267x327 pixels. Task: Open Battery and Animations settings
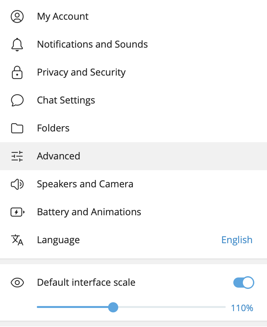(133, 212)
